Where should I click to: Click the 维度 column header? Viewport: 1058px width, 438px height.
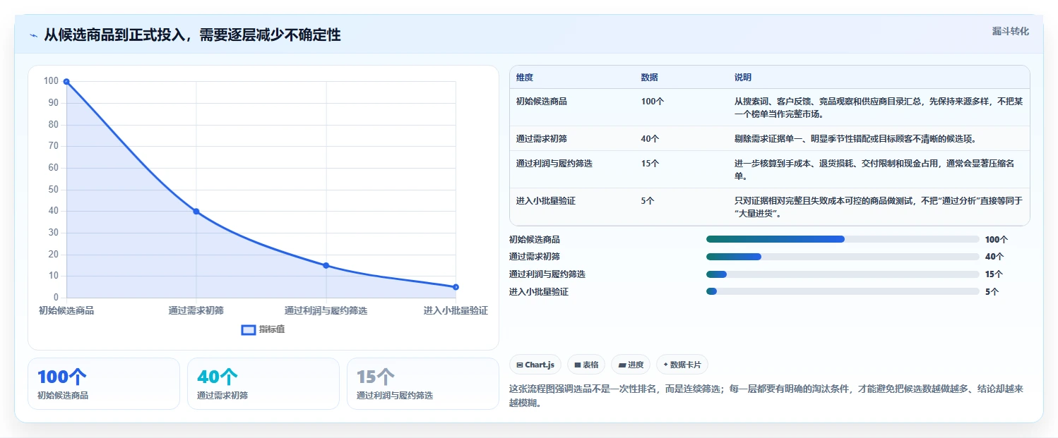525,78
